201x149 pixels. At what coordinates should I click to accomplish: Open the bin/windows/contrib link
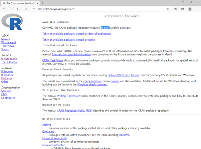point(54,138)
